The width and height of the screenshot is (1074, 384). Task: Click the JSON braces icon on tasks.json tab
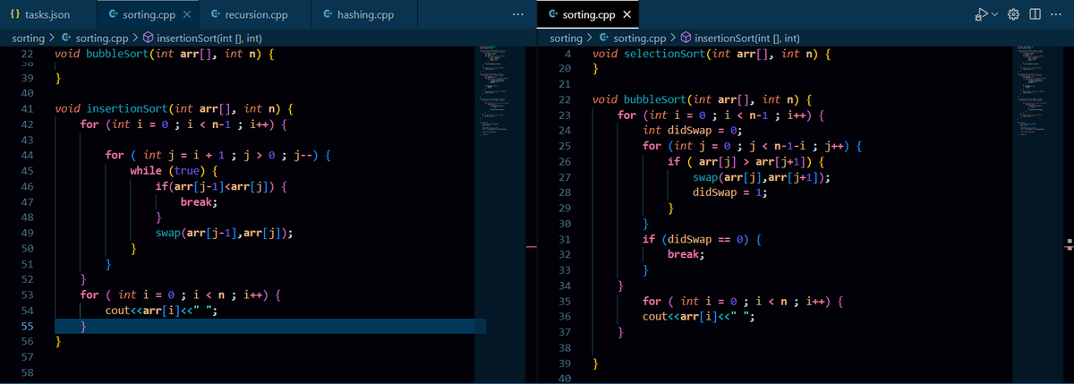coord(15,15)
